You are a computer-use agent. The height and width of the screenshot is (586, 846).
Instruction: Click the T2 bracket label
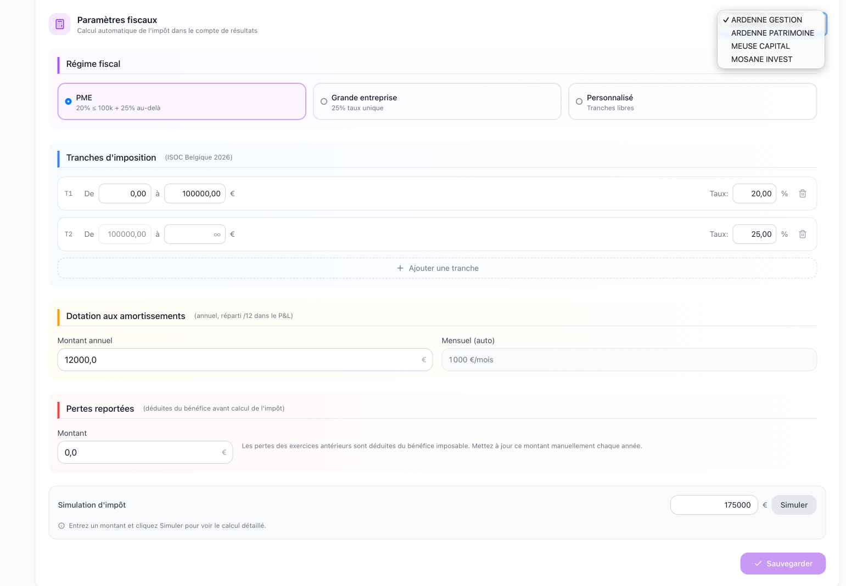coord(69,234)
